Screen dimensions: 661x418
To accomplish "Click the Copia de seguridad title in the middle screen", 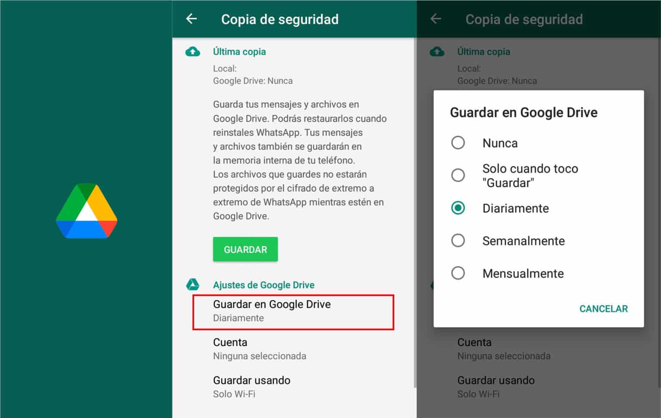I will pyautogui.click(x=280, y=19).
